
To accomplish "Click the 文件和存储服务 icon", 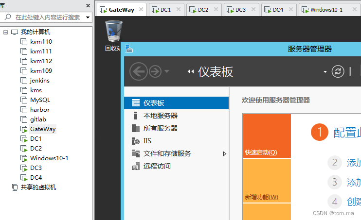I will click(136, 153).
